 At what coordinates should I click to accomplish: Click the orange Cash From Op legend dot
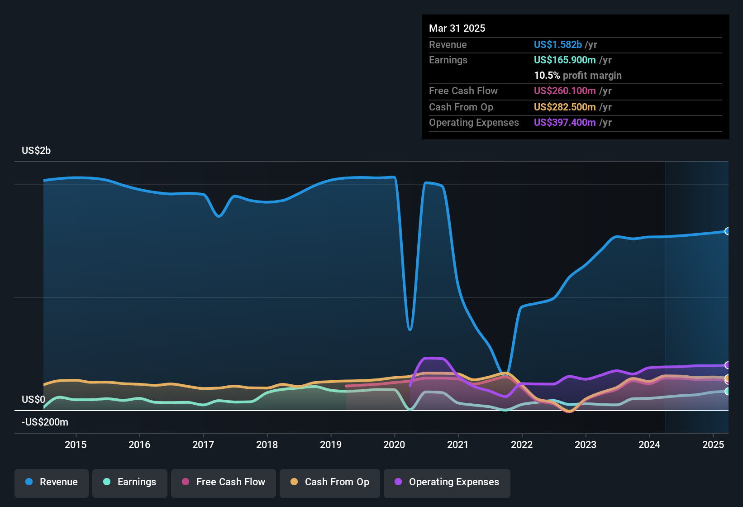pos(294,482)
